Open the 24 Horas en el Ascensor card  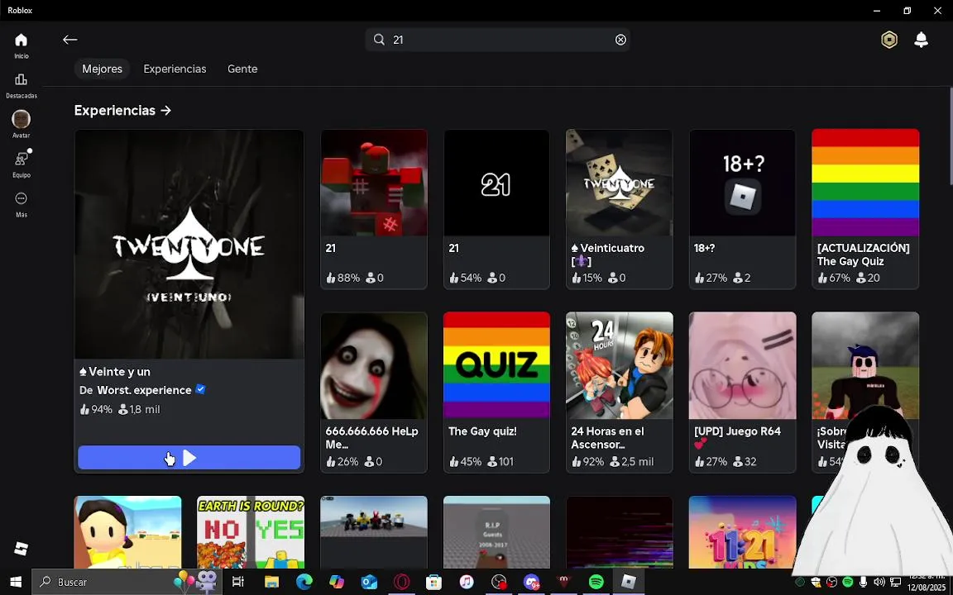click(x=620, y=393)
